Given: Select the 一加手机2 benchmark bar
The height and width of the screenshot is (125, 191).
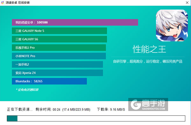Looking at the screenshot, I should [x=57, y=64].
